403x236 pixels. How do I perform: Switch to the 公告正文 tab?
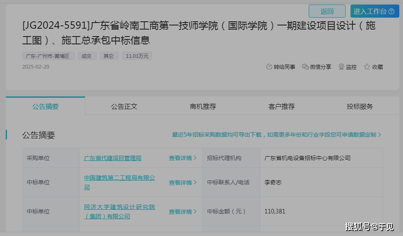(x=124, y=106)
